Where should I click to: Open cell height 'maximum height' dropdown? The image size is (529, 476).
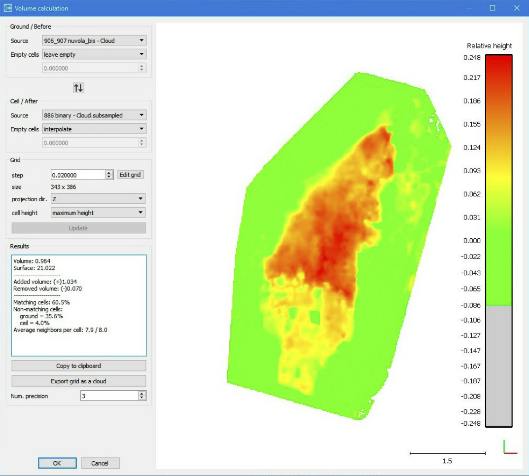(x=98, y=213)
